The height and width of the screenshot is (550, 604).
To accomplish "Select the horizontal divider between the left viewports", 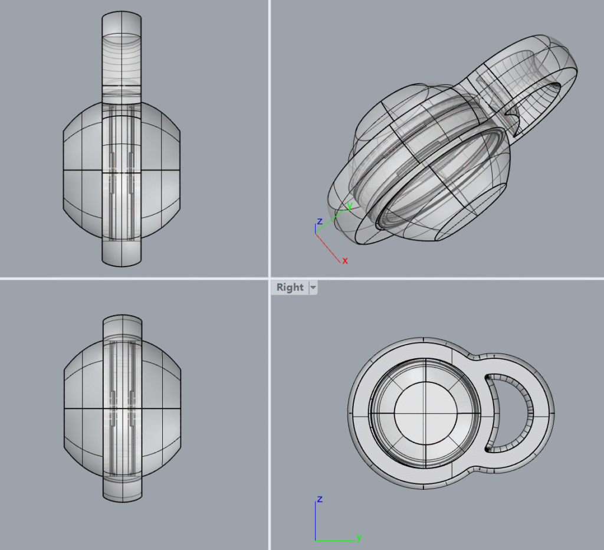I will coord(134,278).
